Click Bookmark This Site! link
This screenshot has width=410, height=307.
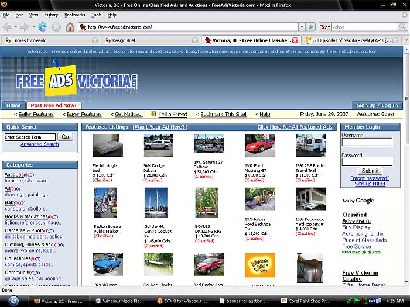point(223,114)
